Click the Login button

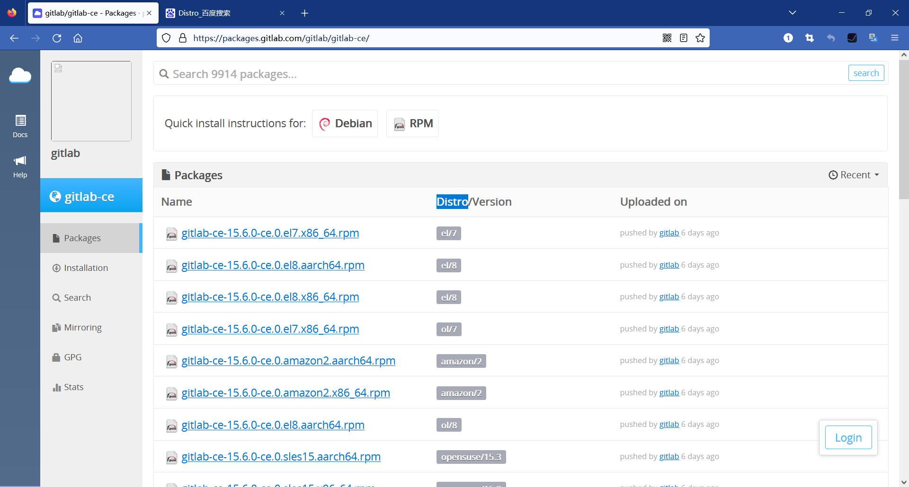pos(848,438)
